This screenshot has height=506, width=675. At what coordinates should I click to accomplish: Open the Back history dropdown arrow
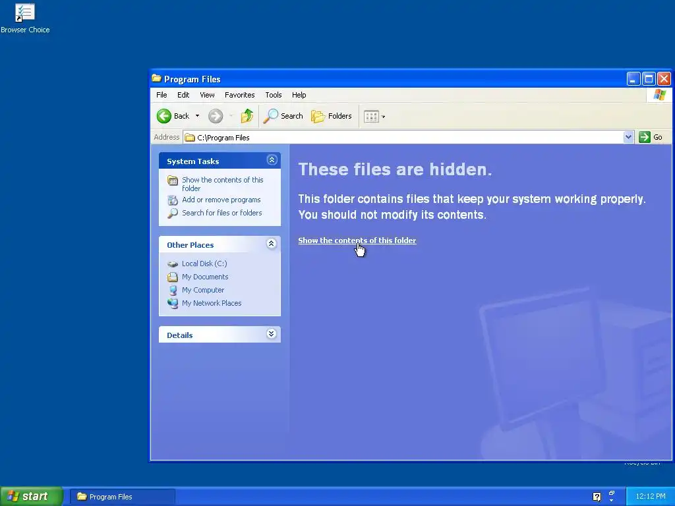[x=197, y=116]
